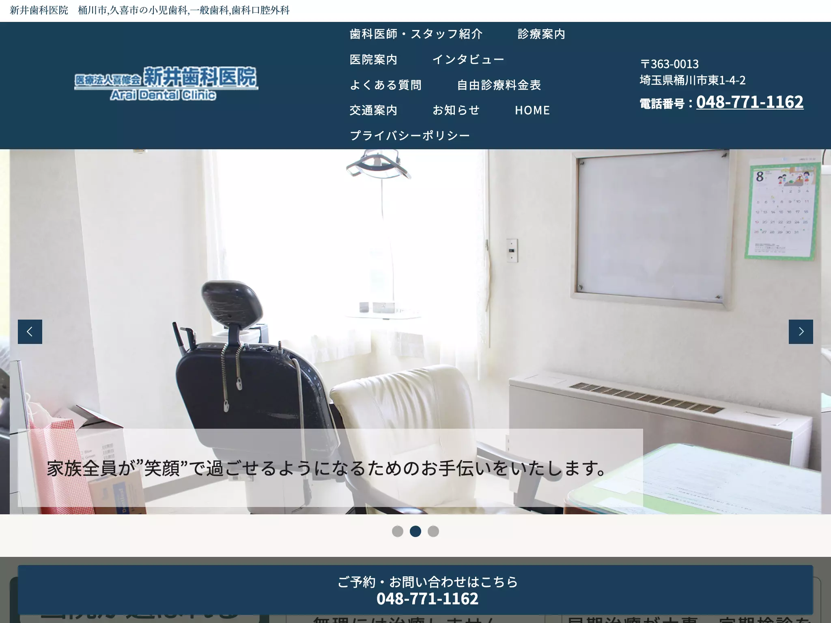Open 医院案内 menu item
This screenshot has width=831, height=623.
374,60
